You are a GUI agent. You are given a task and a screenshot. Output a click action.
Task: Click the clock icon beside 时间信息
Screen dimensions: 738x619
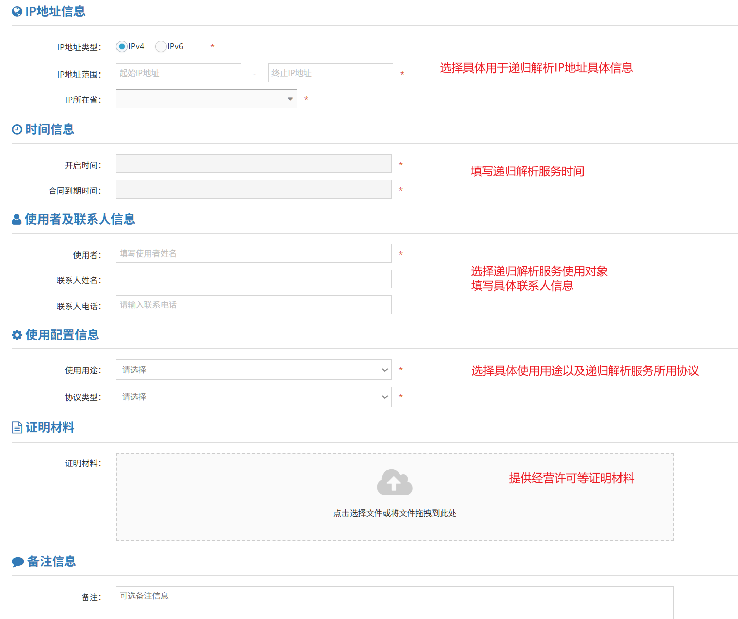coord(17,130)
